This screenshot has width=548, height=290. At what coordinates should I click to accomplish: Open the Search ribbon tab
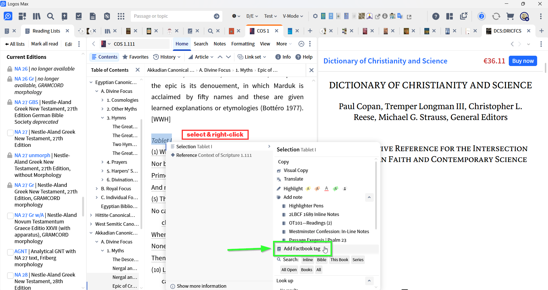coord(201,44)
